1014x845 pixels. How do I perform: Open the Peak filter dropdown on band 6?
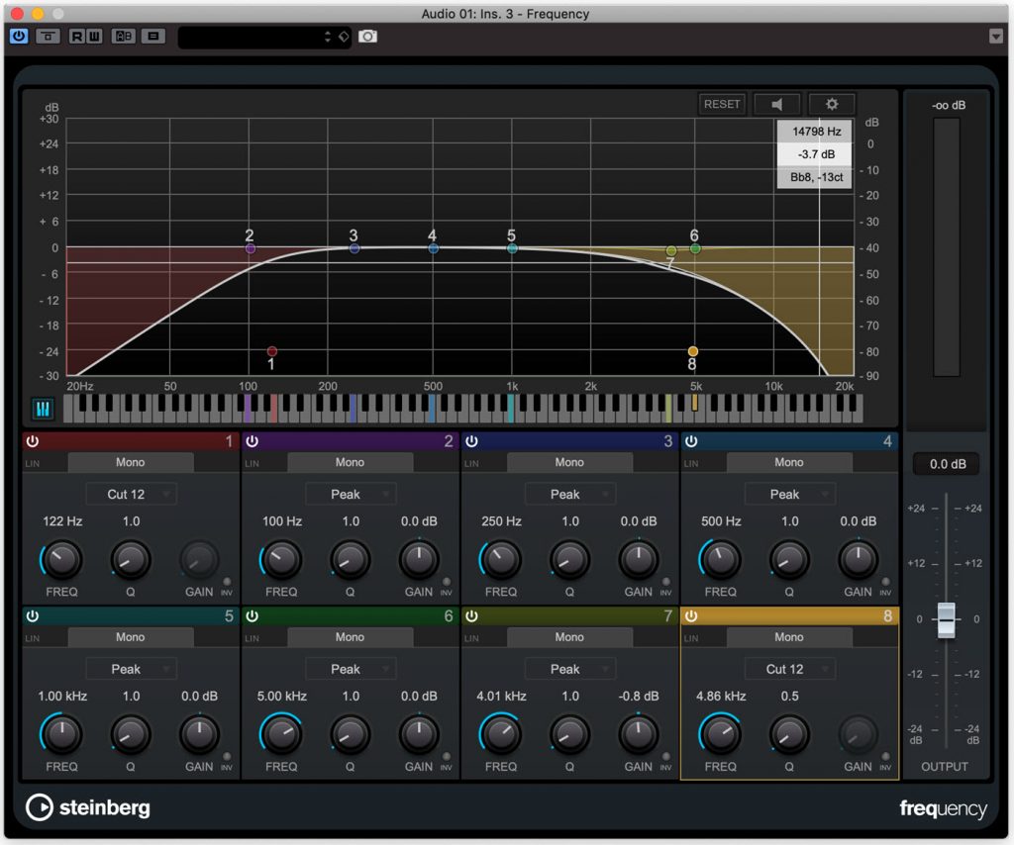pos(350,669)
